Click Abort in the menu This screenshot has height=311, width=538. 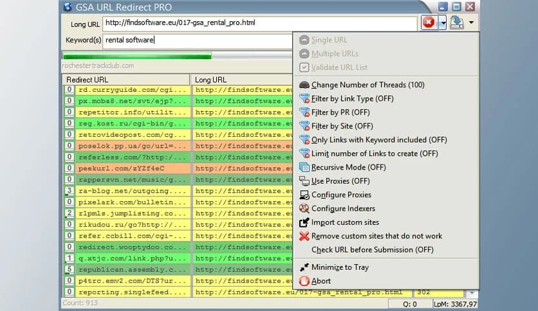tap(386, 281)
